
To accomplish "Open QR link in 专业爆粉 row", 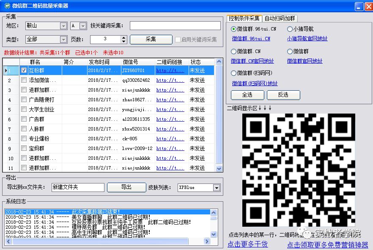I will coord(170,139).
